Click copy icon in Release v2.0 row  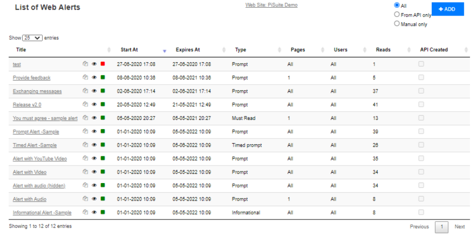[x=85, y=104]
